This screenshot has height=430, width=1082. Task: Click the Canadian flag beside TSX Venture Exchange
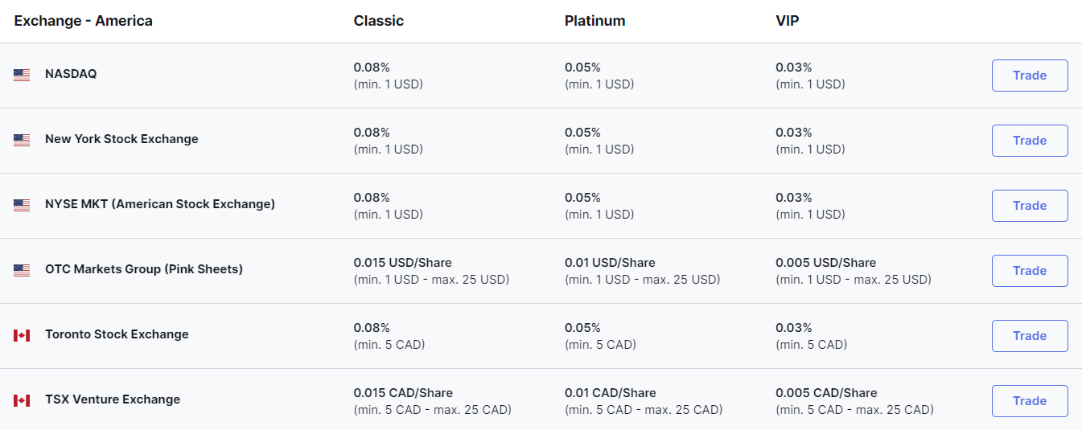[22, 400]
